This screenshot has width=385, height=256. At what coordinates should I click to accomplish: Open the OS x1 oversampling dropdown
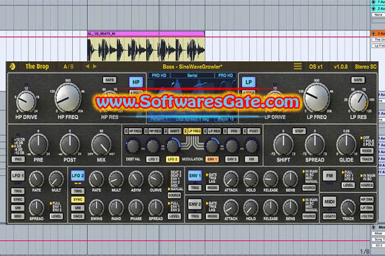coord(315,67)
